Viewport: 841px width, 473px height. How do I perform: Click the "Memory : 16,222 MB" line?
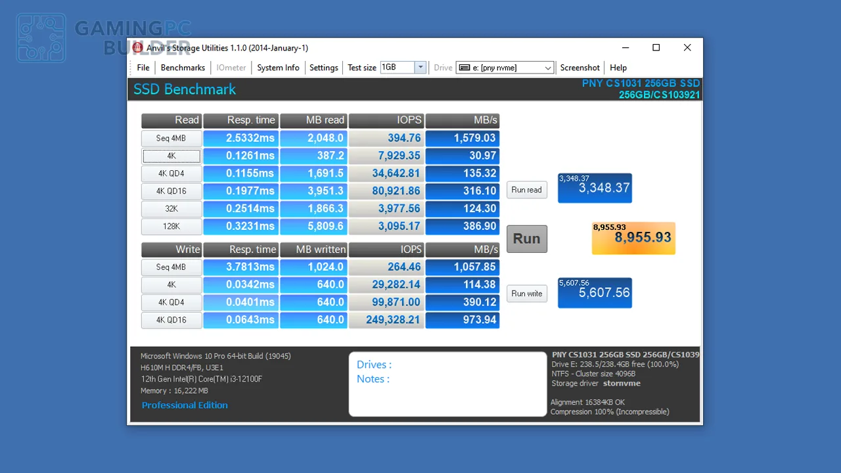(x=174, y=391)
